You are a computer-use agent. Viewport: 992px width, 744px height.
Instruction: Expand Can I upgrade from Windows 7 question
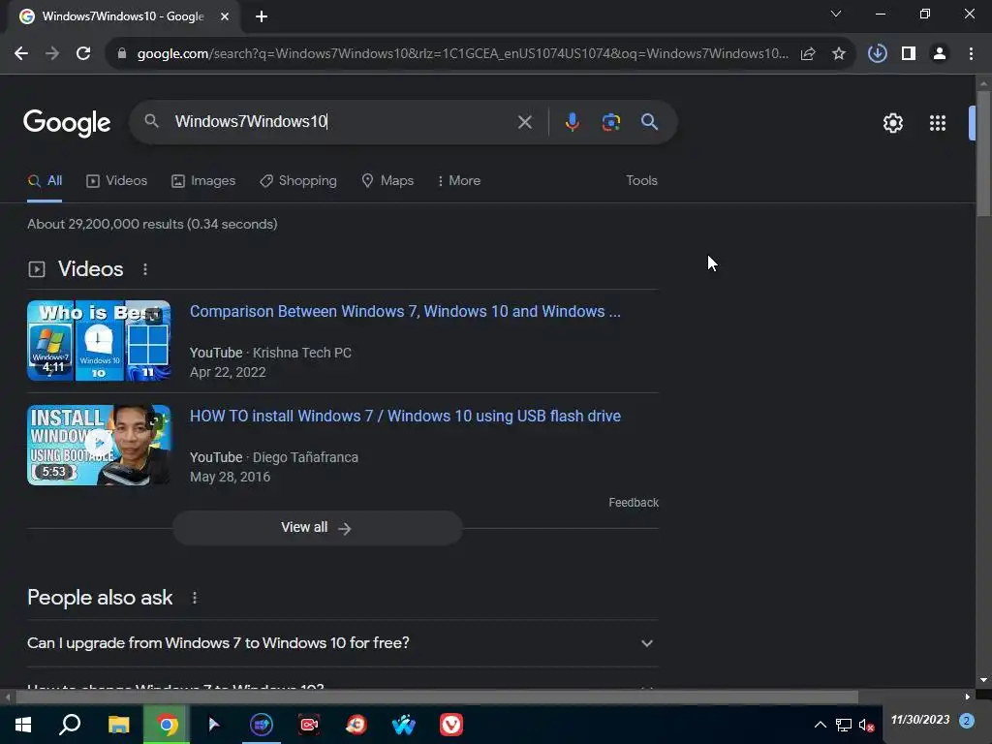[x=342, y=643]
